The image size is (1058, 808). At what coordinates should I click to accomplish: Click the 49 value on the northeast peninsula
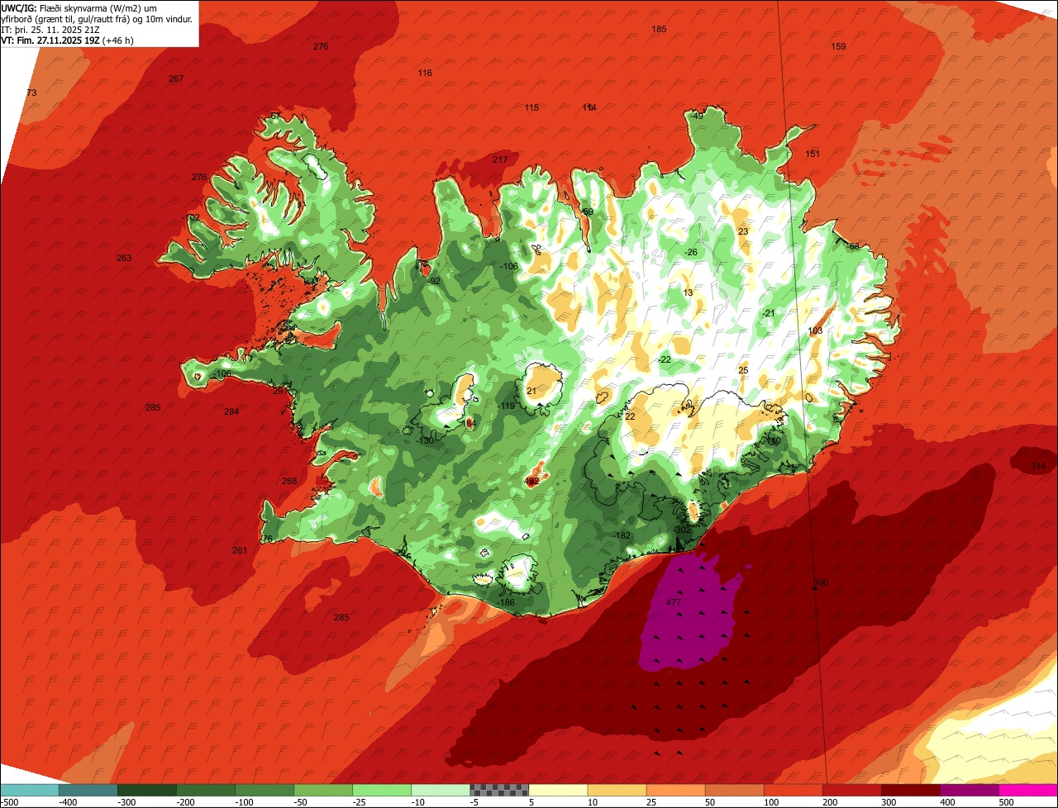[698, 116]
